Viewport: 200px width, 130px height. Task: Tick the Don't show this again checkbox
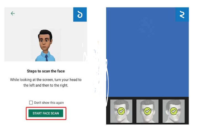point(31,103)
